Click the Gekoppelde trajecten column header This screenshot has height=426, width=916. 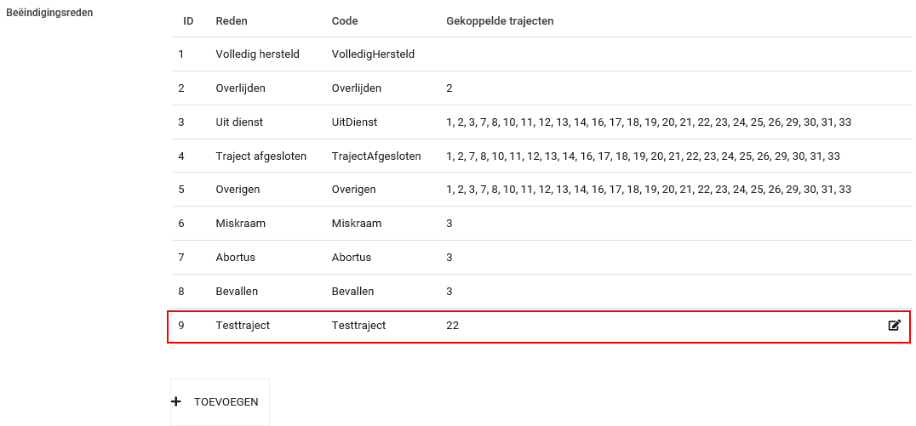tap(500, 20)
